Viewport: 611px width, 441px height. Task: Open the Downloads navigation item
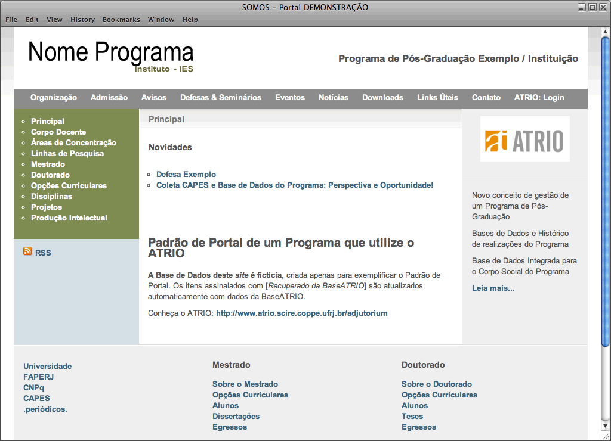coord(382,98)
